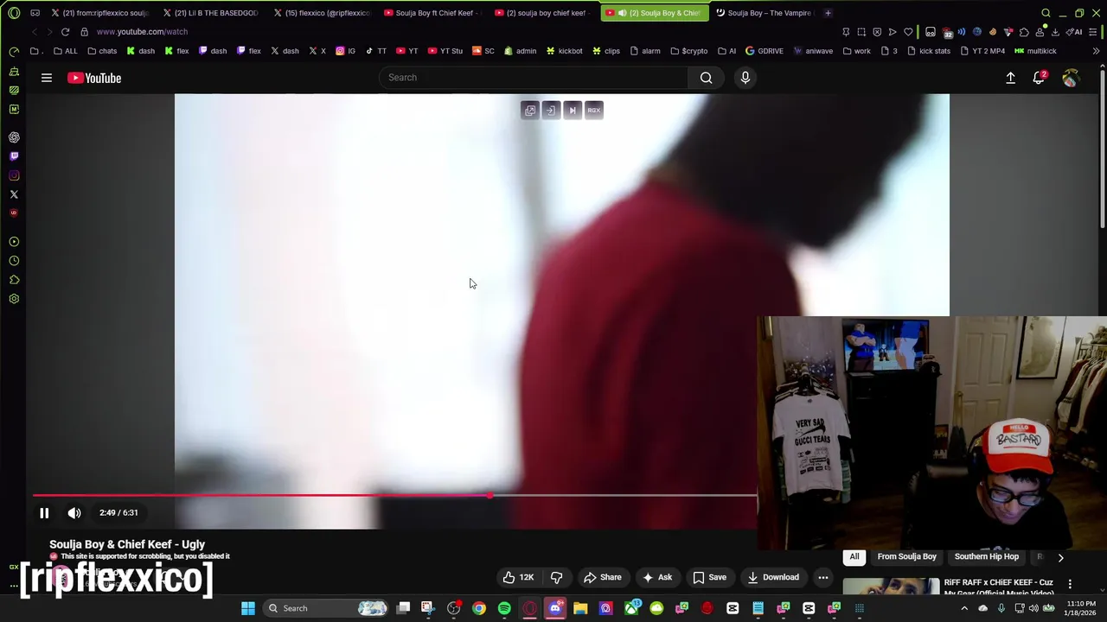Pause the YouTube video
This screenshot has height=622, width=1107.
coord(44,513)
